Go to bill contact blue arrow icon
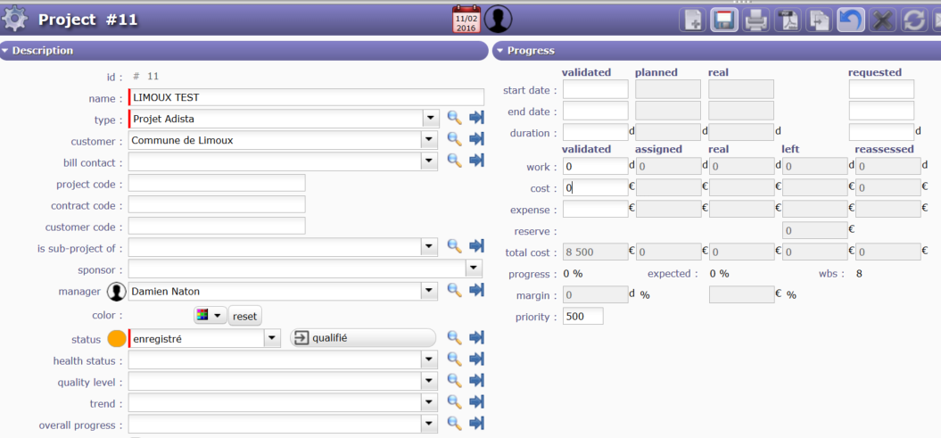The image size is (941, 438). pyautogui.click(x=476, y=161)
